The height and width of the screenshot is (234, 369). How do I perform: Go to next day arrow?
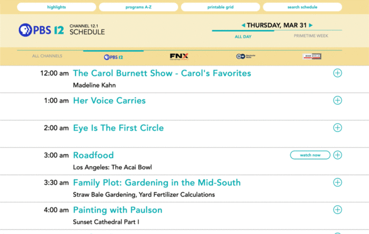(x=310, y=25)
